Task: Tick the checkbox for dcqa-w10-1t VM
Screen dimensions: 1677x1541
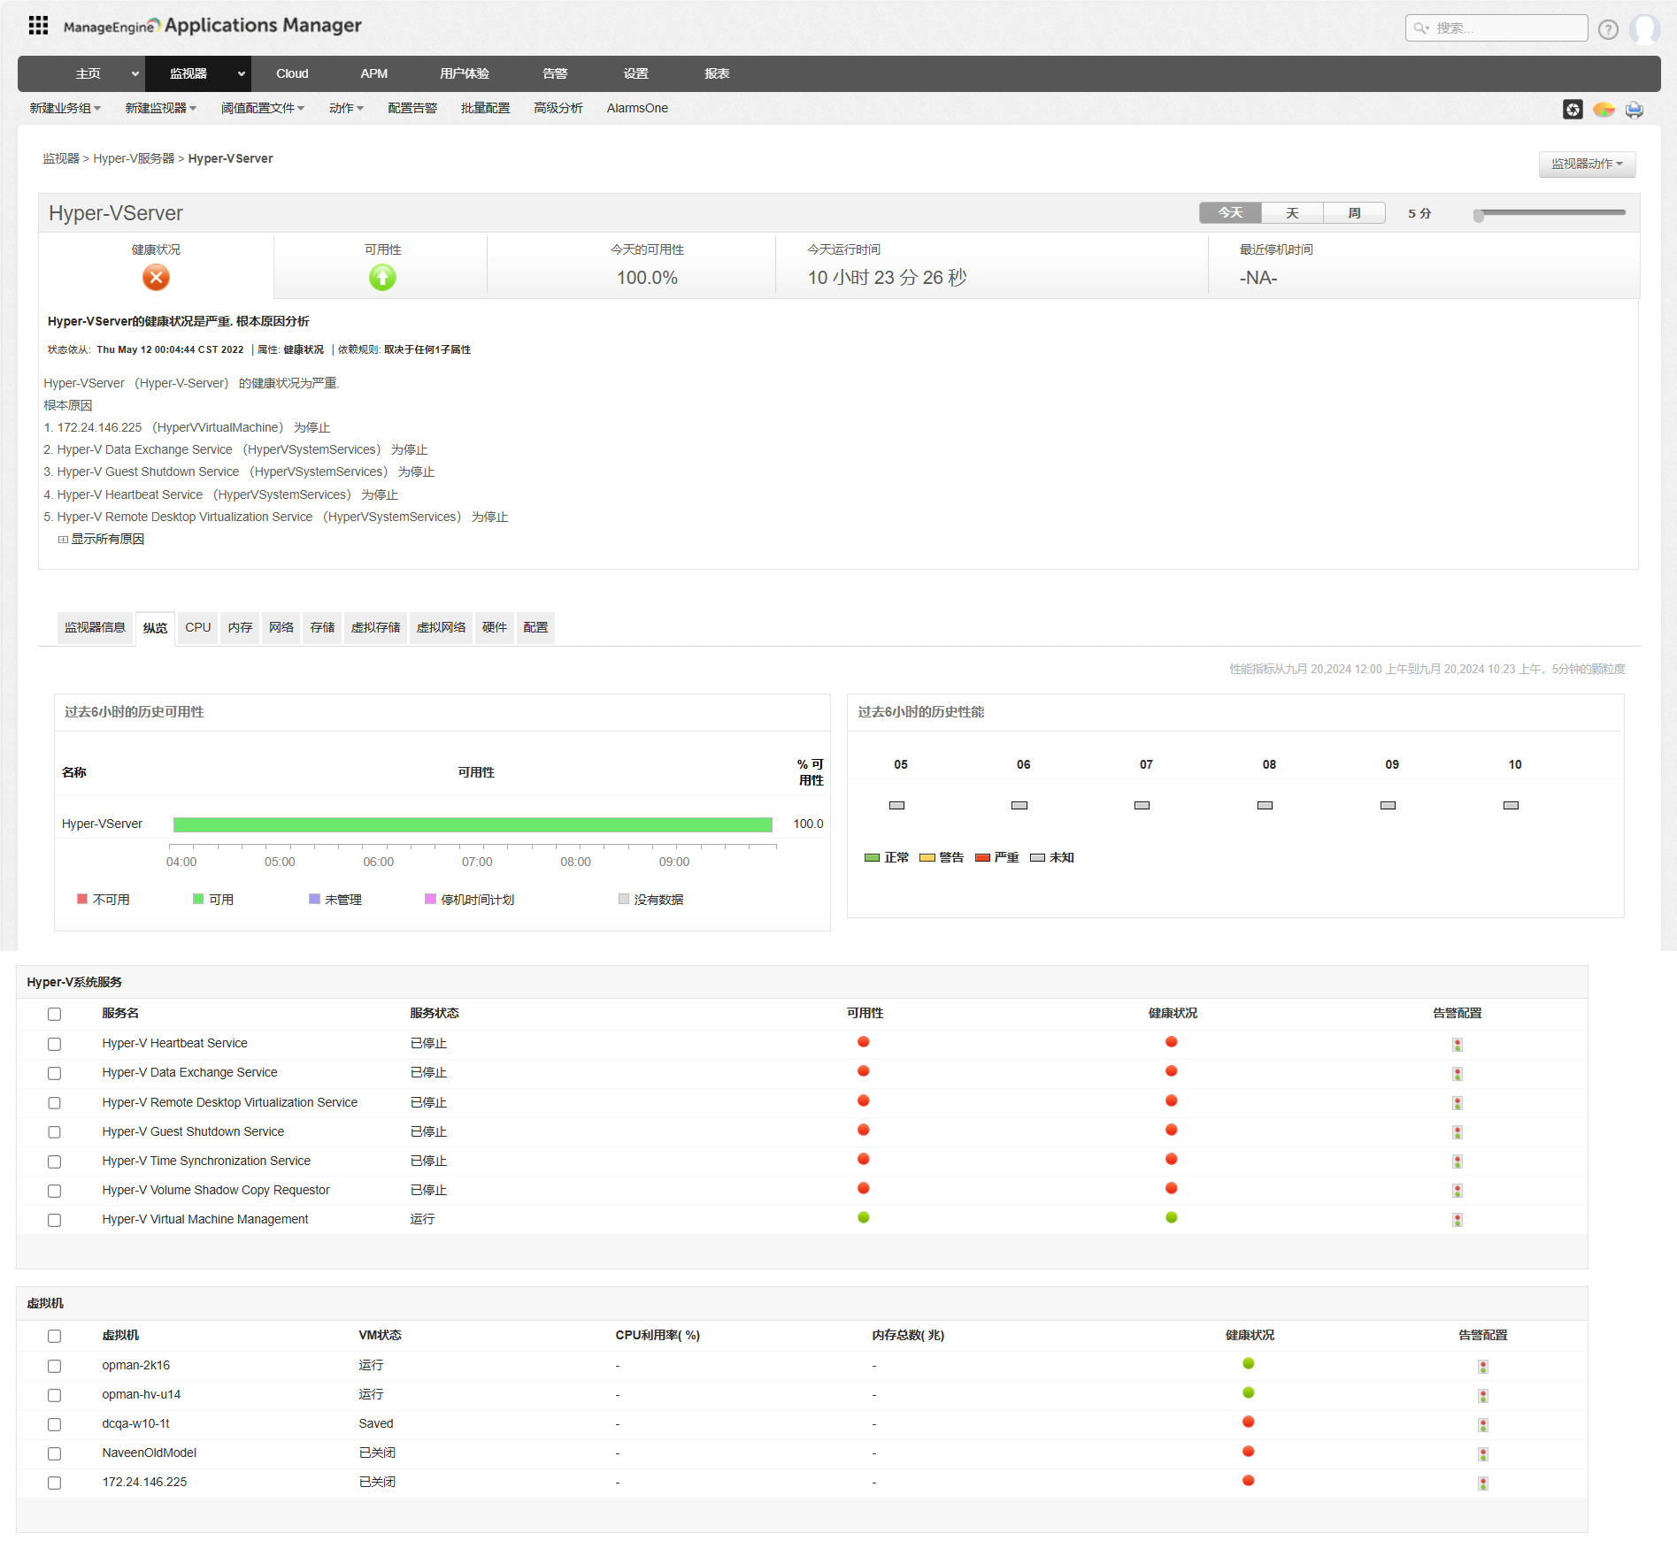Action: click(55, 1425)
